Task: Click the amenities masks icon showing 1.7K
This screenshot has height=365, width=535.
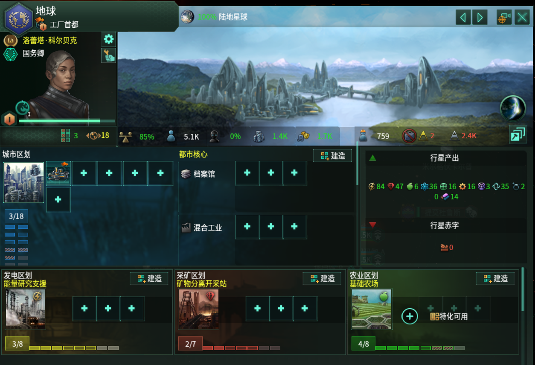Action: [303, 136]
